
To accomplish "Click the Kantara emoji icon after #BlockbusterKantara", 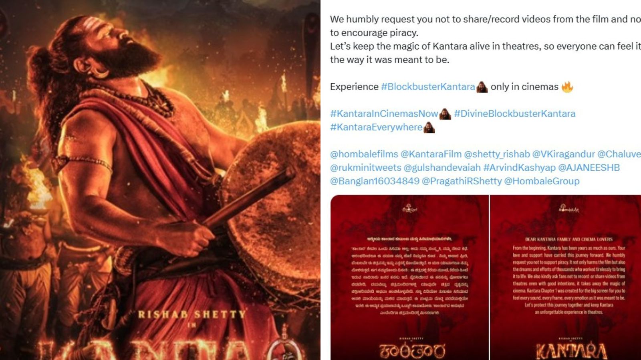I will [482, 87].
